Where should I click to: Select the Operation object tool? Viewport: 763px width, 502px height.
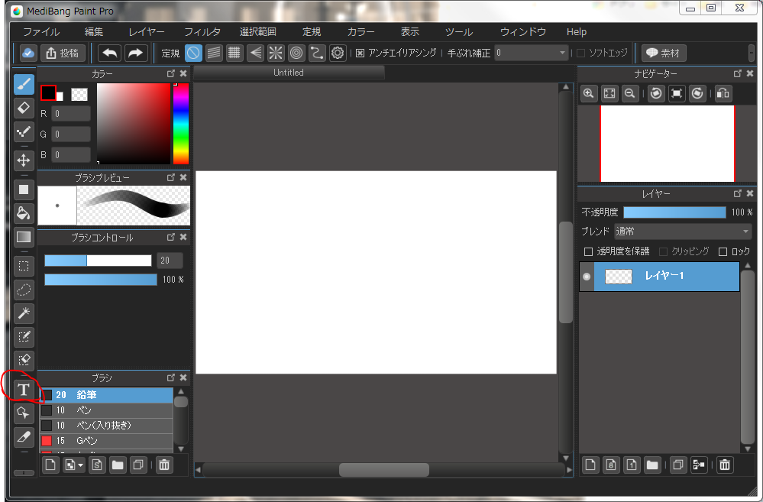click(24, 413)
